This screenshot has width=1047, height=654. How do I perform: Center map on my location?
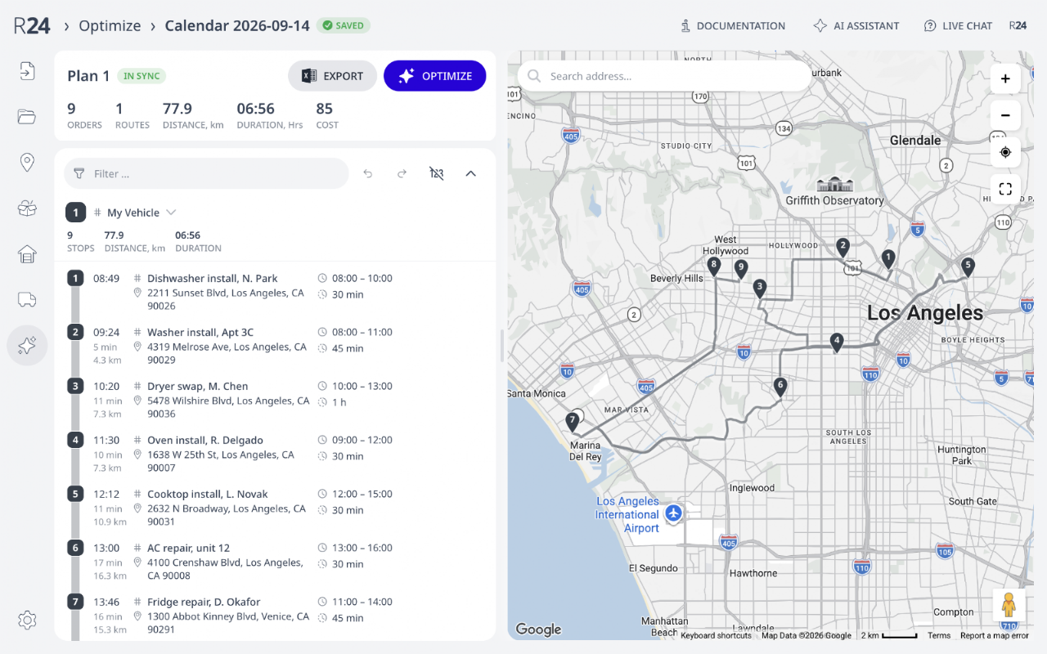[1005, 152]
